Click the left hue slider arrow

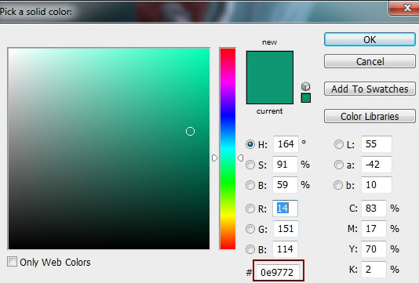[214, 158]
